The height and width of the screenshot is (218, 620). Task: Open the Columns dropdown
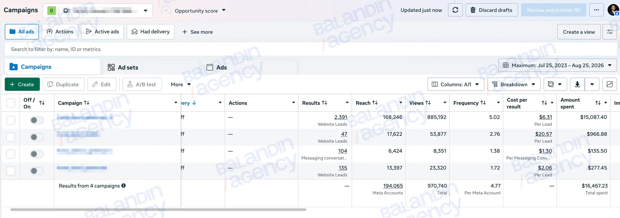tap(456, 84)
